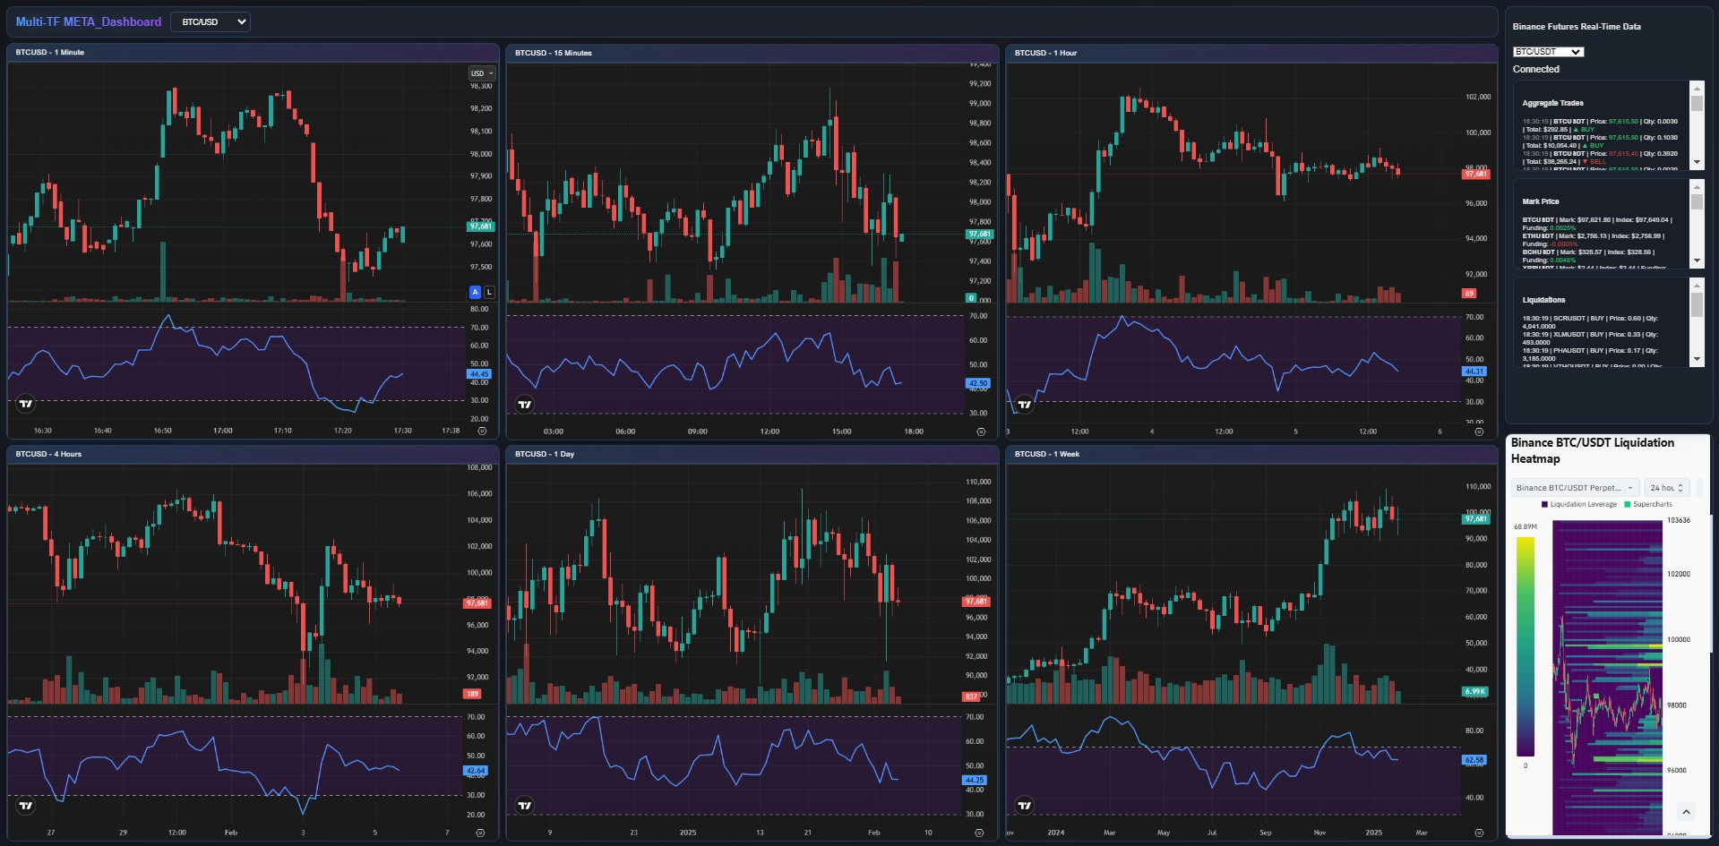Click 97,681 price label on 1 Week chart

[1476, 519]
